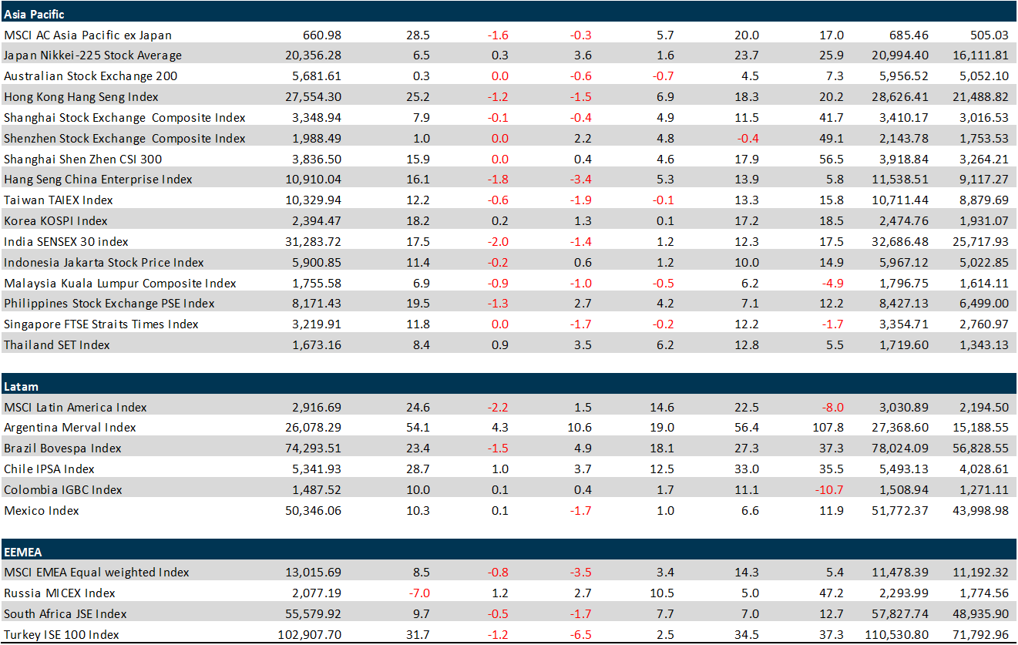Select Shanghai Shen Zhen CSI 300 label
The image size is (1018, 645).
tap(82, 160)
